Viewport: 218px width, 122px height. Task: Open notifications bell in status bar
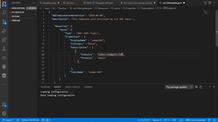(x=214, y=120)
